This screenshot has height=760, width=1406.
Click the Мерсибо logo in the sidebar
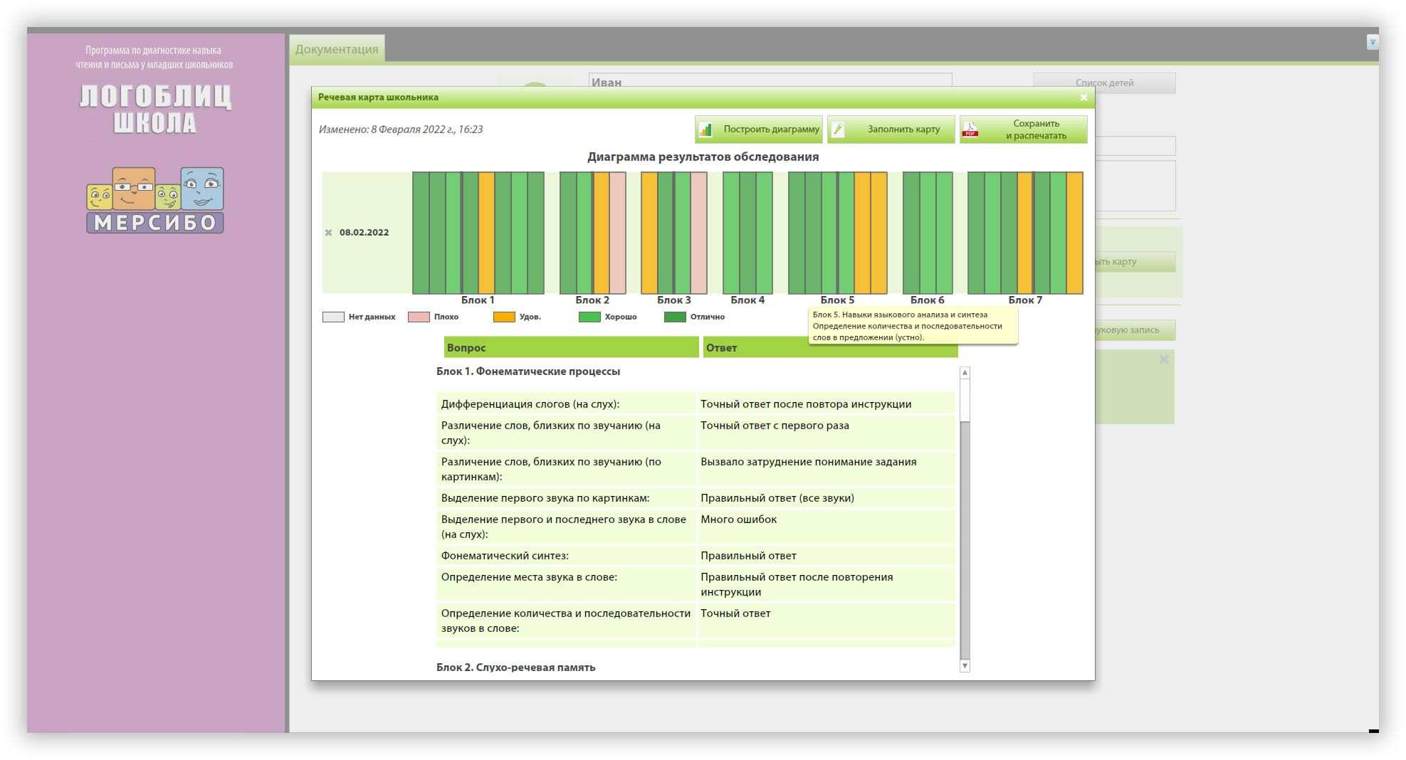(x=155, y=201)
